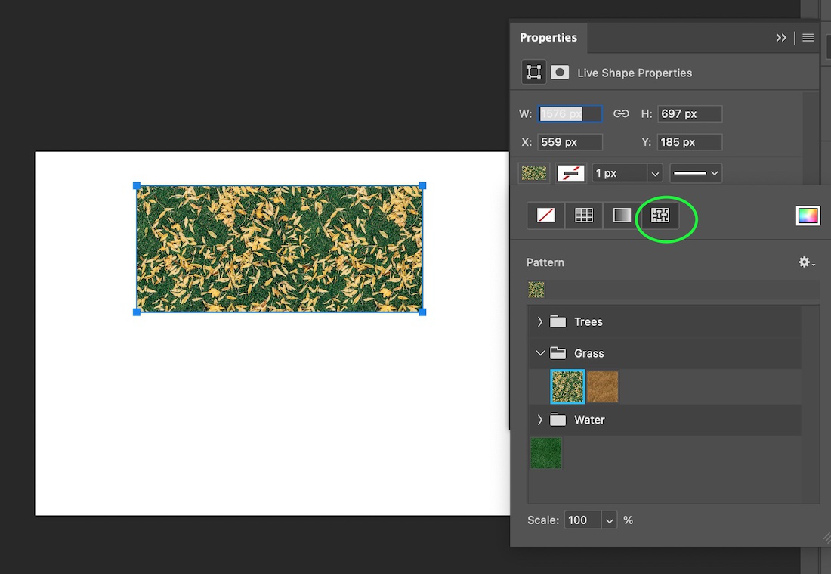Click the pattern-filled rectangle on canvas
Screen dimensions: 831x574
coord(280,248)
